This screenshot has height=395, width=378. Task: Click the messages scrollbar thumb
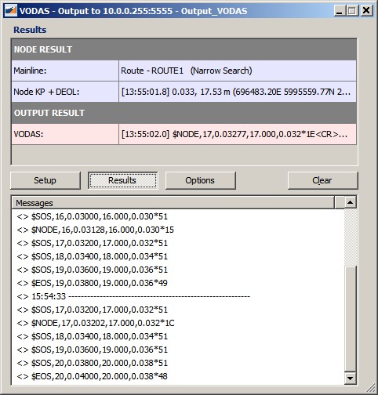pyautogui.click(x=350, y=319)
